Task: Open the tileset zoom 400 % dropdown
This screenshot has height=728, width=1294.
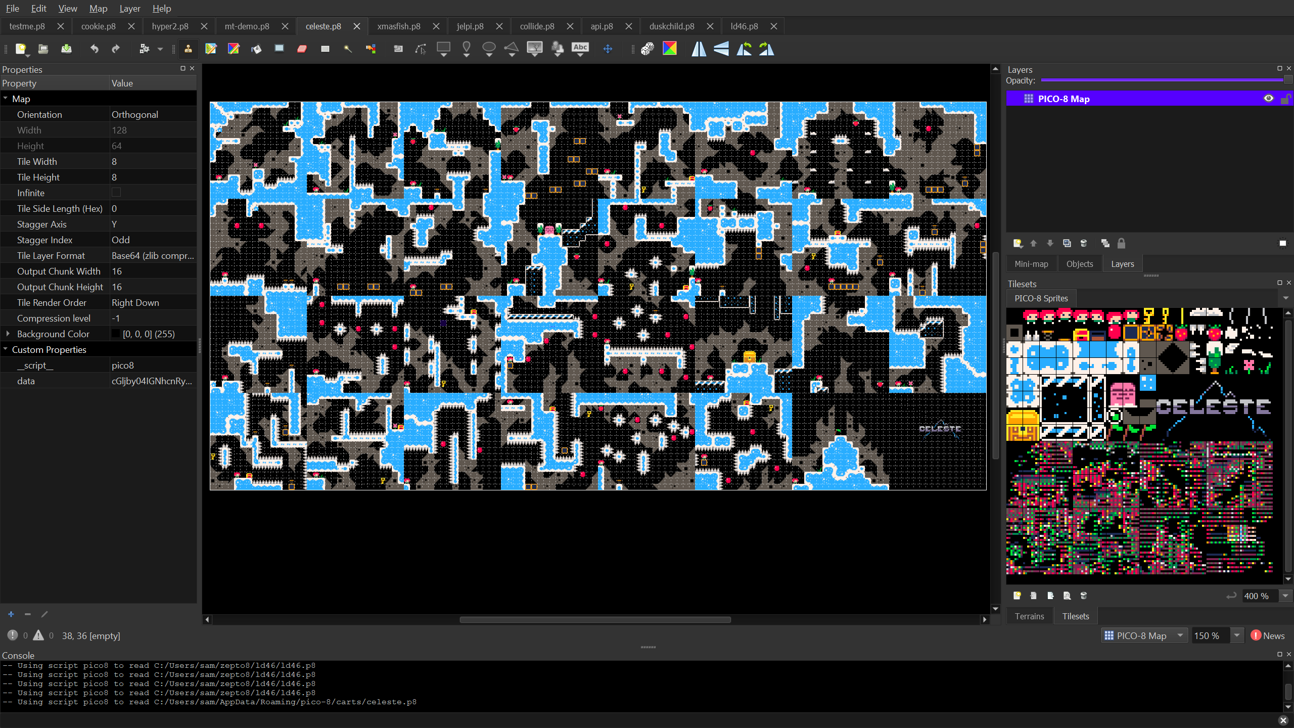Action: tap(1285, 596)
